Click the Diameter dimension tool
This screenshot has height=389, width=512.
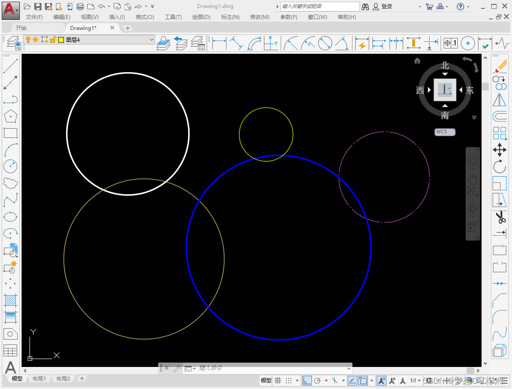click(x=325, y=43)
